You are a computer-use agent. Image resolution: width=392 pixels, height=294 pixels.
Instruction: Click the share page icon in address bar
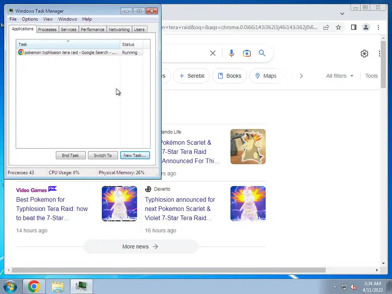[x=326, y=27]
